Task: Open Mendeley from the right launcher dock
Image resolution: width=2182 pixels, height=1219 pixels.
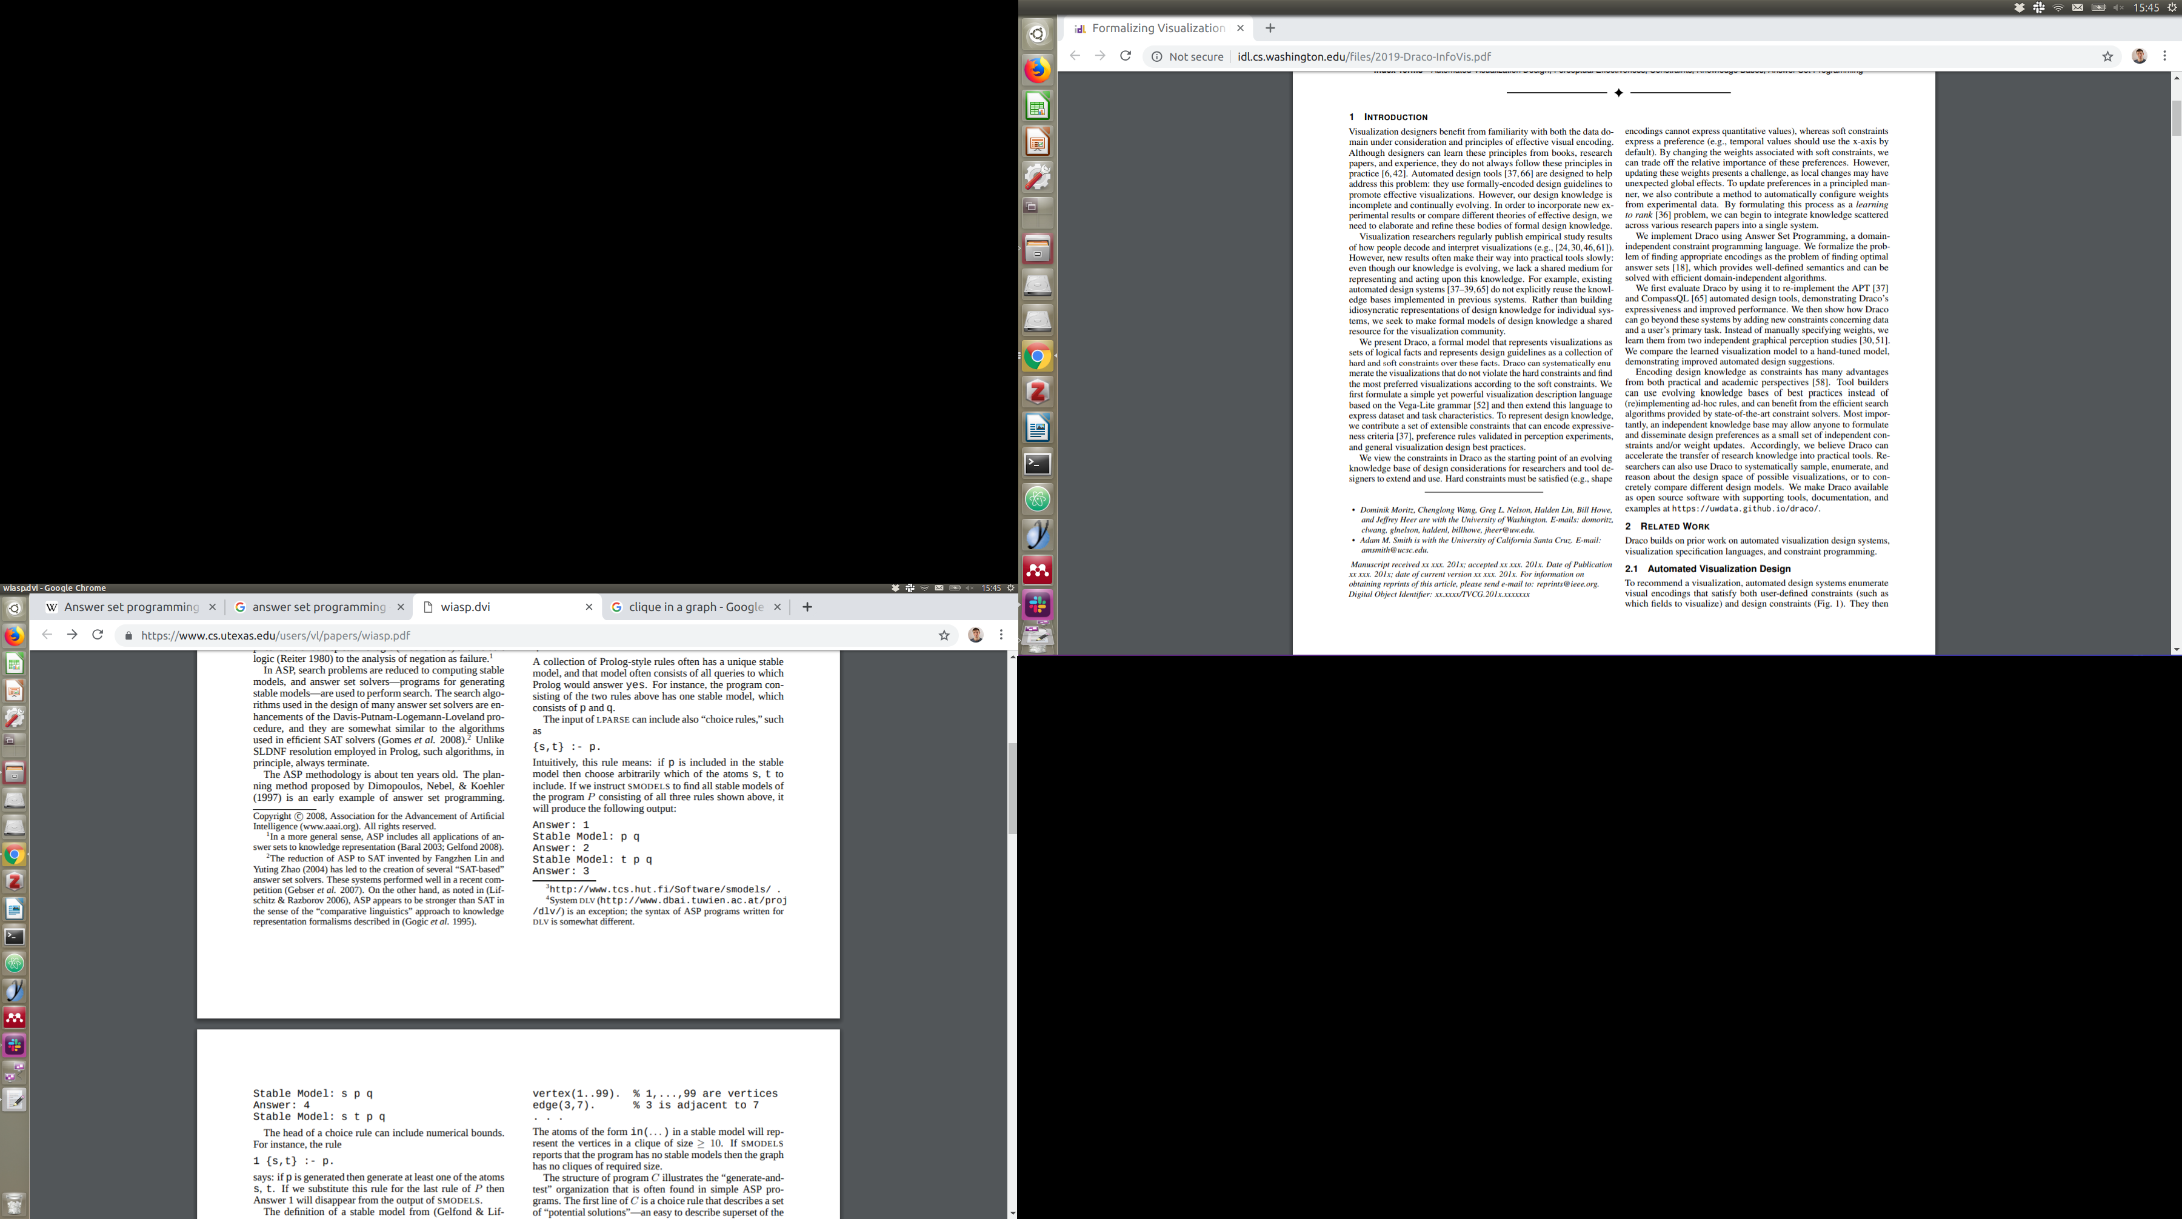Action: pos(1038,570)
